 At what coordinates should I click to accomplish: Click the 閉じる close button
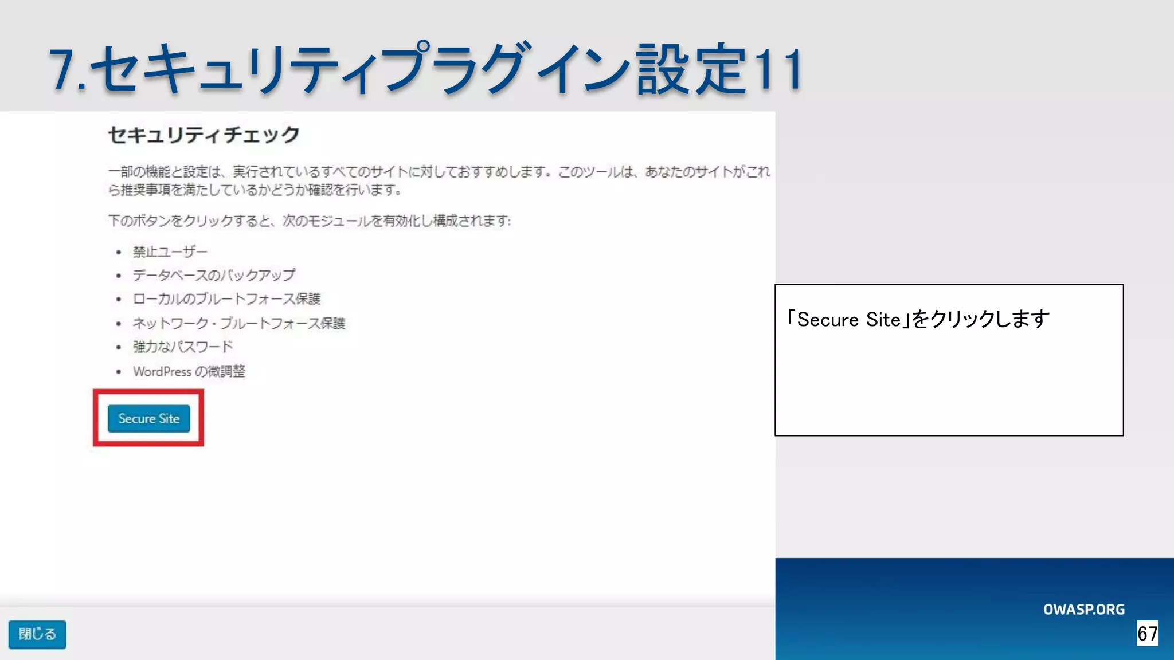pyautogui.click(x=37, y=634)
